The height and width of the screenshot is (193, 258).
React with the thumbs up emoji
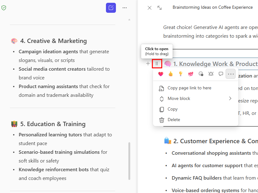pos(171,74)
